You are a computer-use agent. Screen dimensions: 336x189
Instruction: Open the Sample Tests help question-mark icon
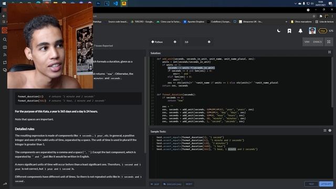pos(330,131)
